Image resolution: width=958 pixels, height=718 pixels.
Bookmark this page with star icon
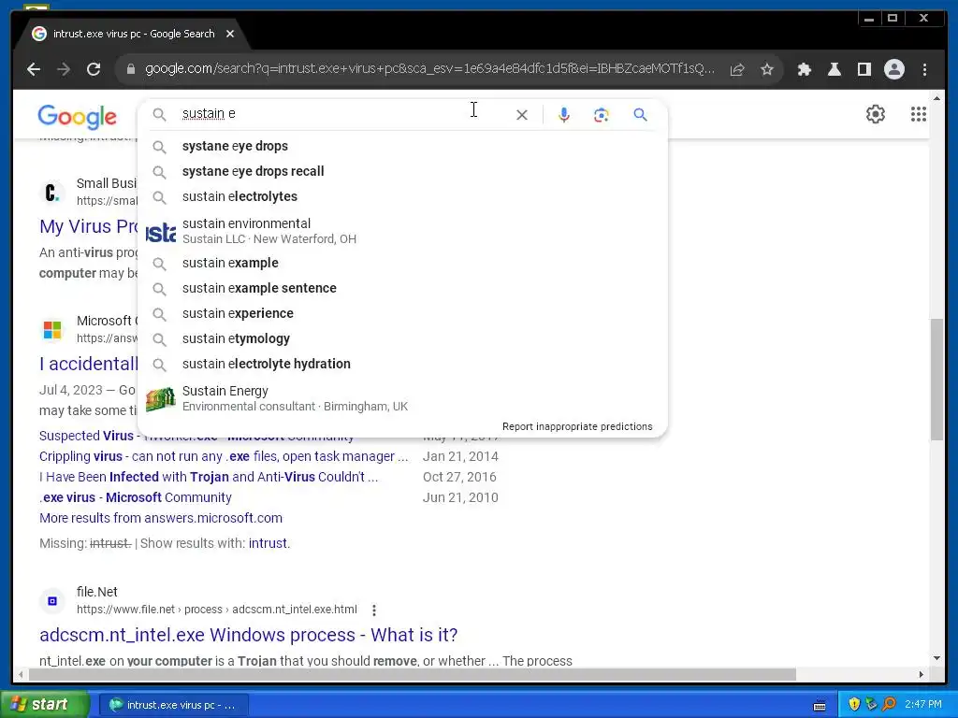coord(767,69)
